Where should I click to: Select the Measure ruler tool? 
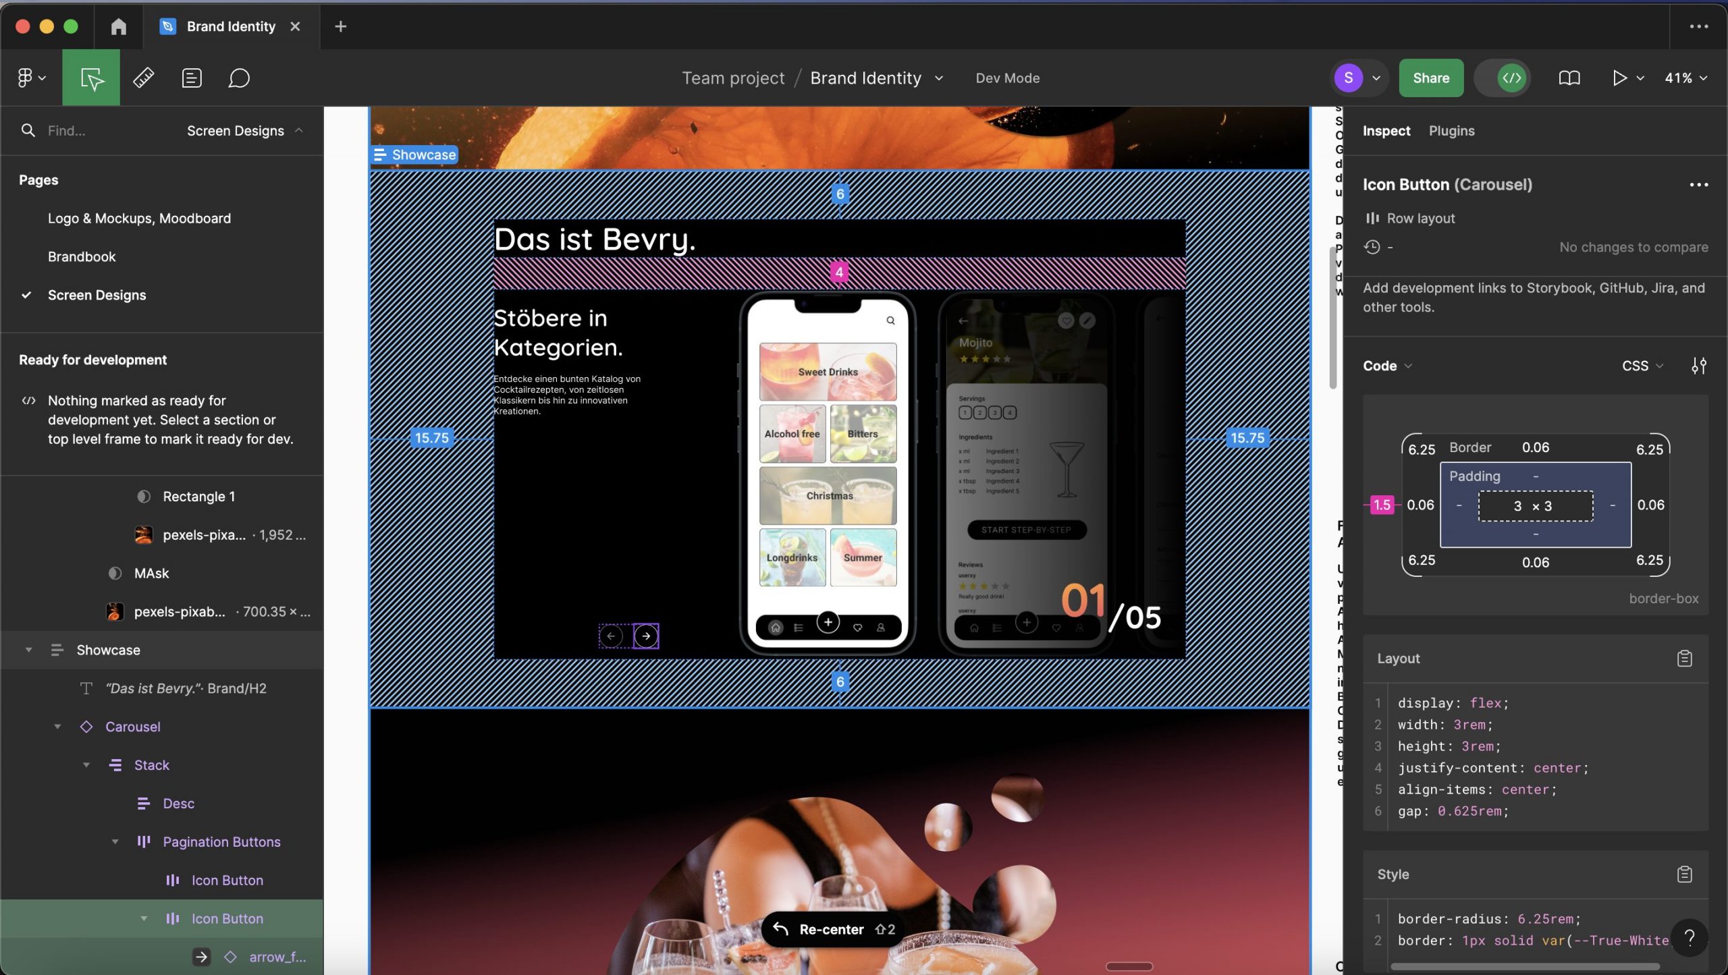(143, 78)
